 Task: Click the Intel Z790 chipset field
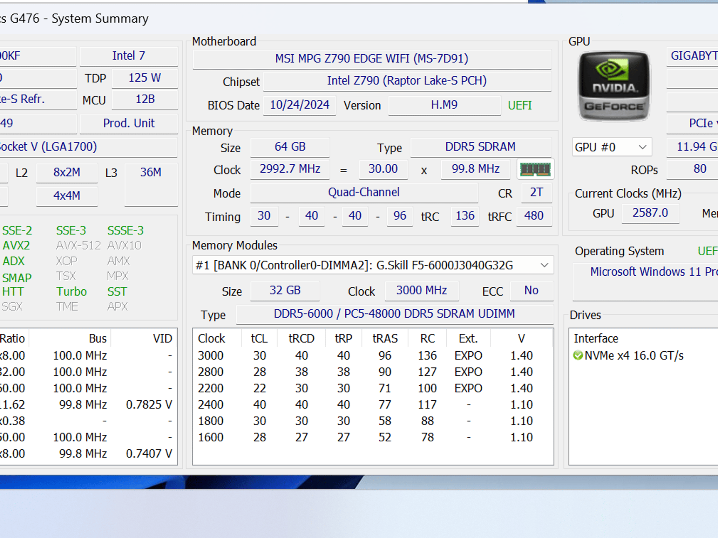coord(407,81)
